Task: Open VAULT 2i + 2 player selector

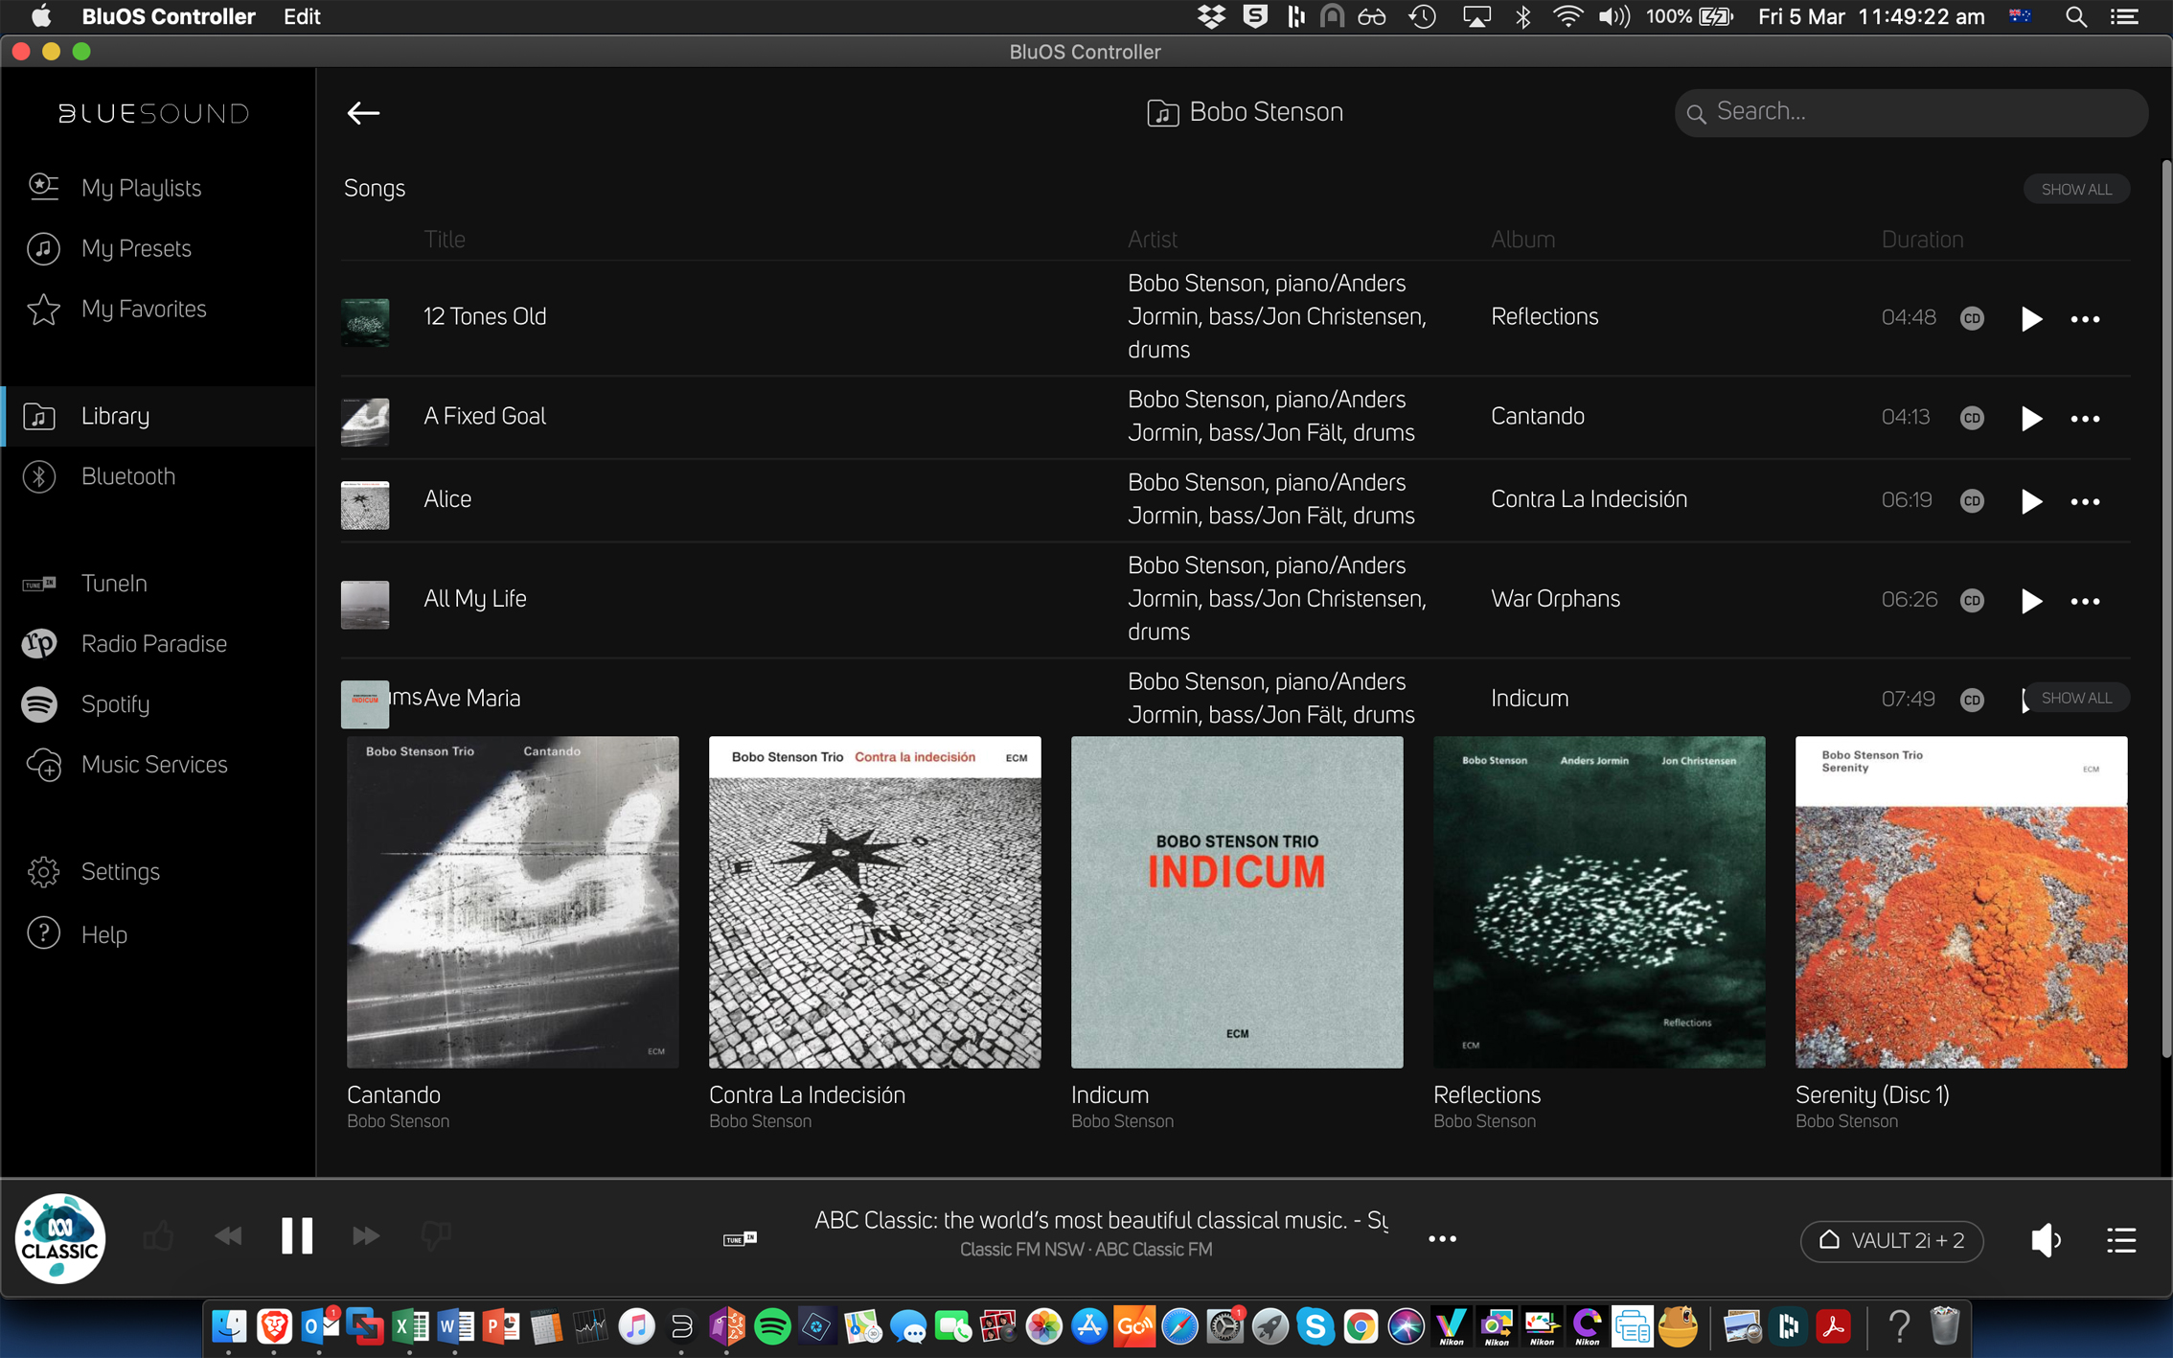Action: [1891, 1240]
